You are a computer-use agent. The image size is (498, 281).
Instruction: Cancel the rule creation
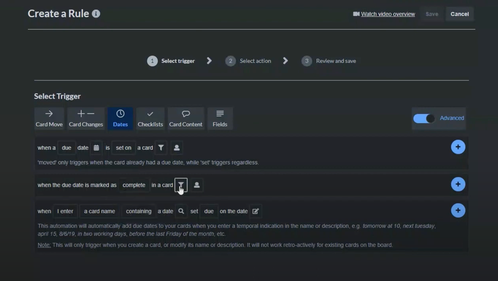460,14
